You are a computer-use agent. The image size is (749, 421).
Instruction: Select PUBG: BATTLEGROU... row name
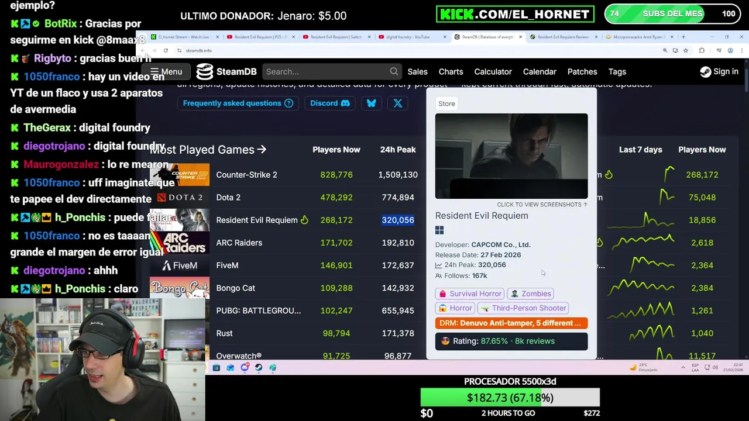[x=258, y=310]
